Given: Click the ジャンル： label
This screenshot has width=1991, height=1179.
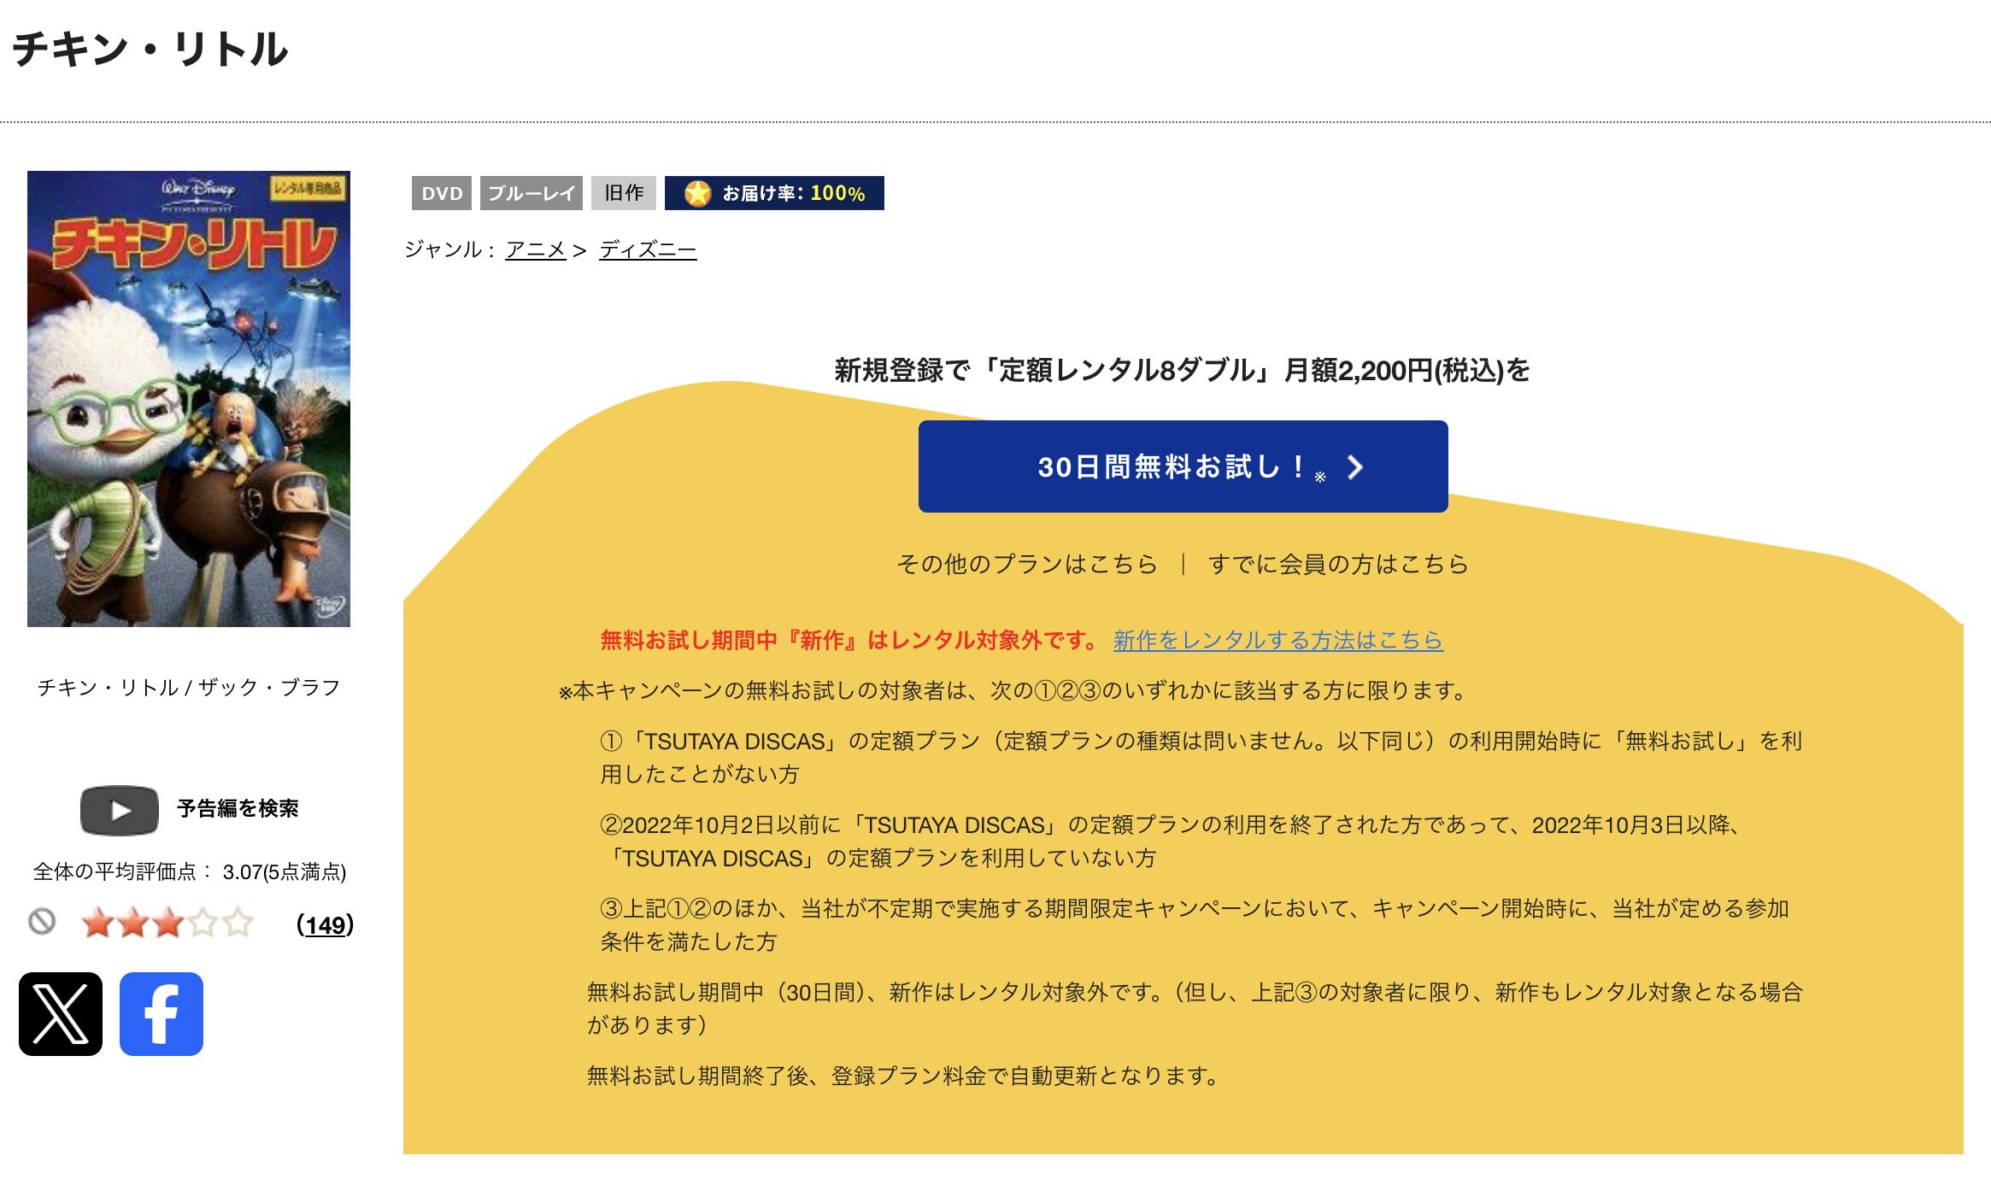Looking at the screenshot, I should (x=451, y=249).
